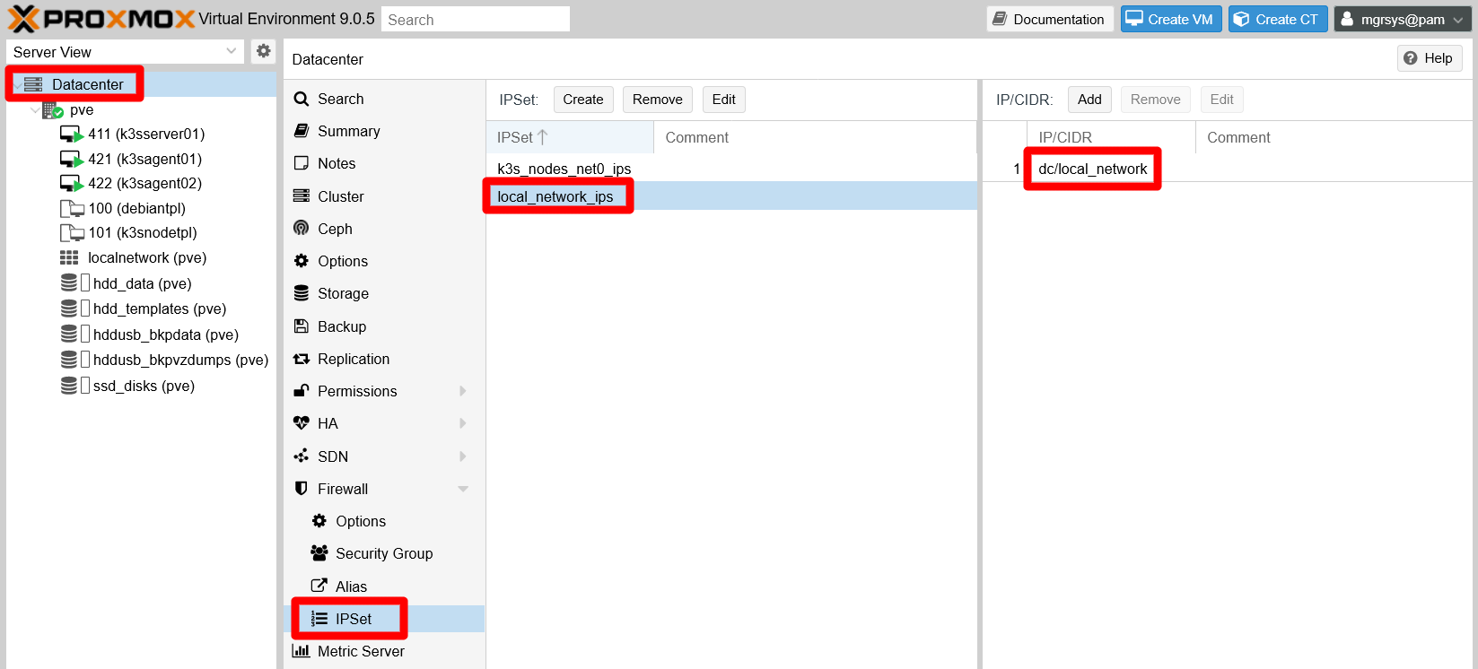1478x669 pixels.
Task: Open the Server View gear settings
Action: 263,51
